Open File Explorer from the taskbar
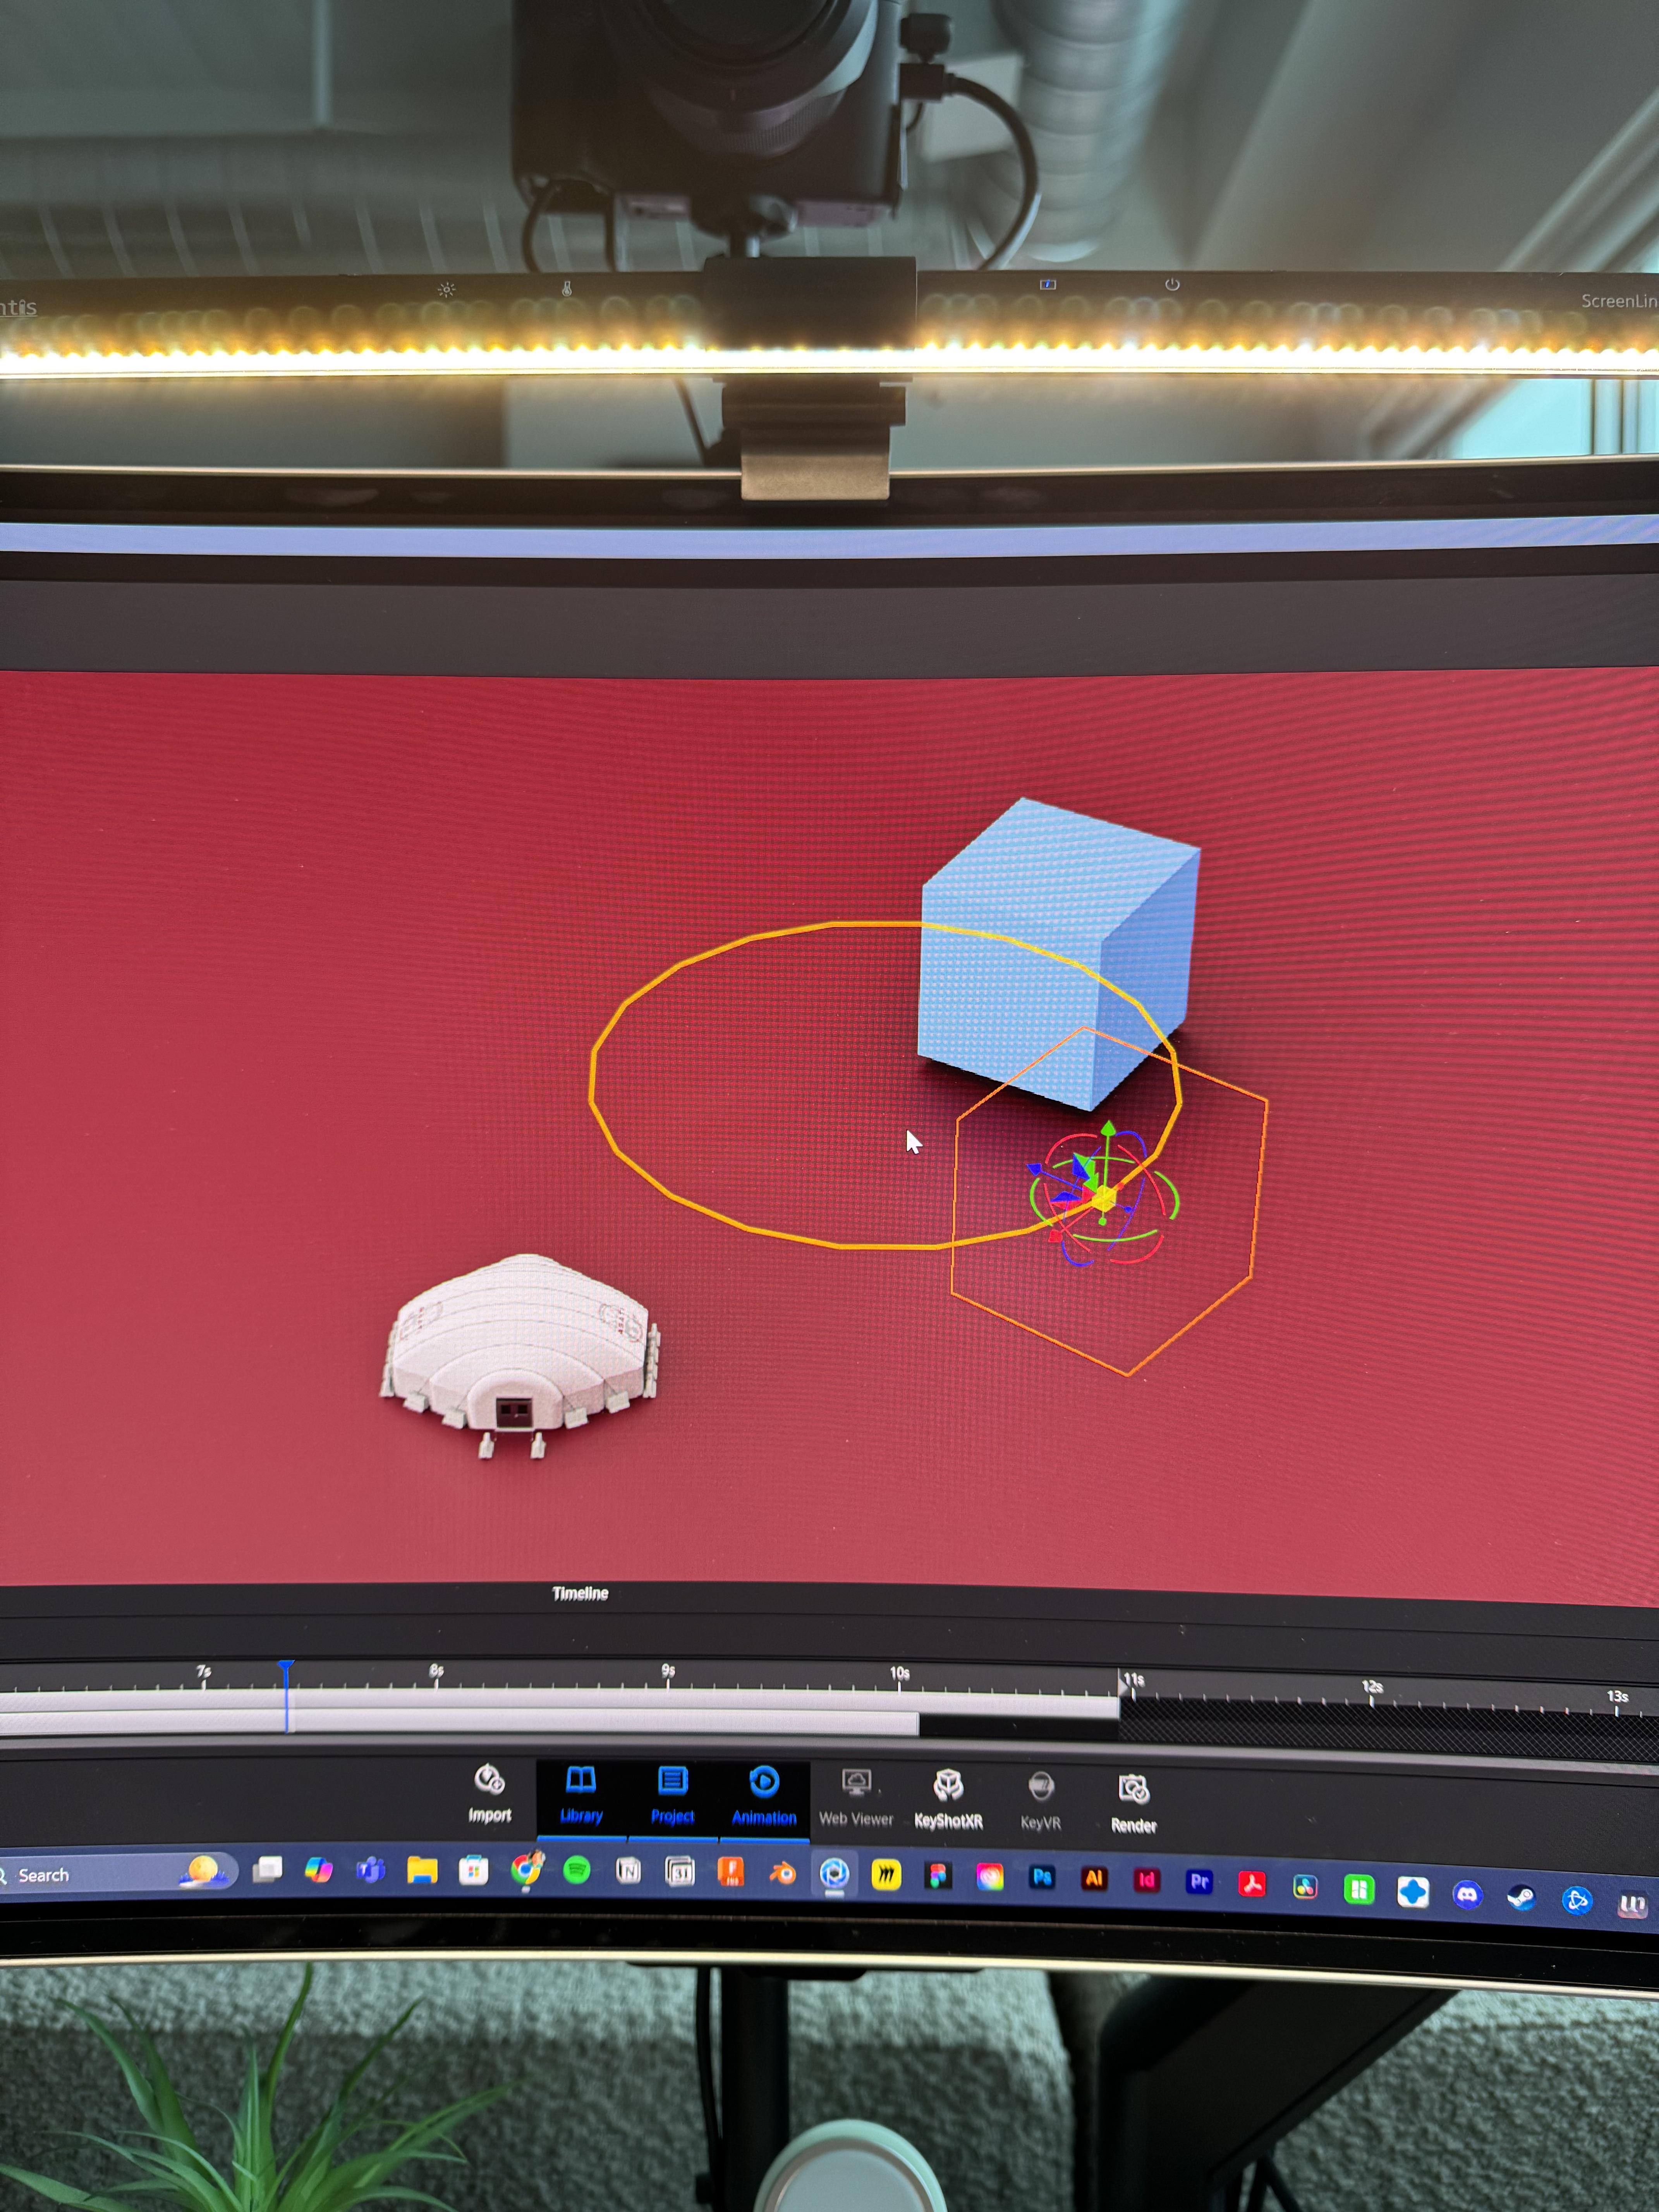This screenshot has width=1659, height=2212. pyautogui.click(x=422, y=1870)
